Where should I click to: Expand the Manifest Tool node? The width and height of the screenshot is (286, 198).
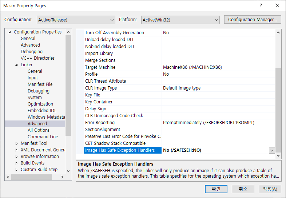[x=17, y=143]
